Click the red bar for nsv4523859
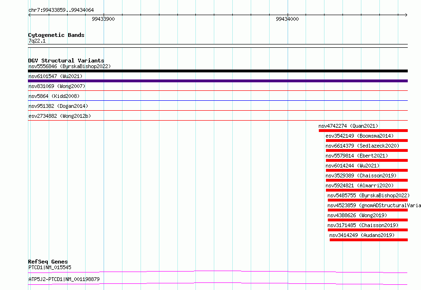The image size is (421, 290). [x=368, y=210]
